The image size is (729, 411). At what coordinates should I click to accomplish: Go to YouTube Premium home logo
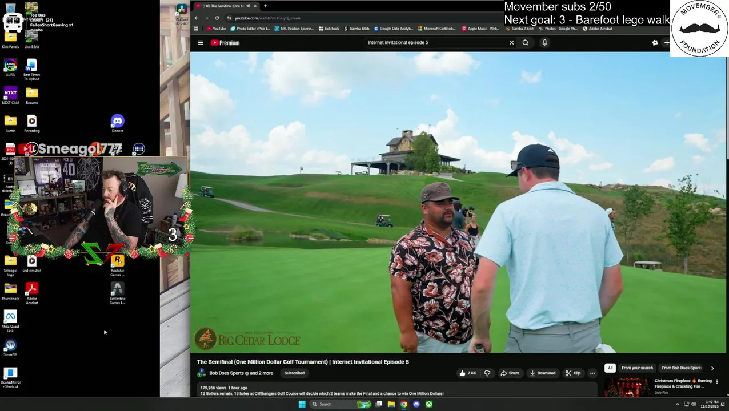[x=225, y=43]
